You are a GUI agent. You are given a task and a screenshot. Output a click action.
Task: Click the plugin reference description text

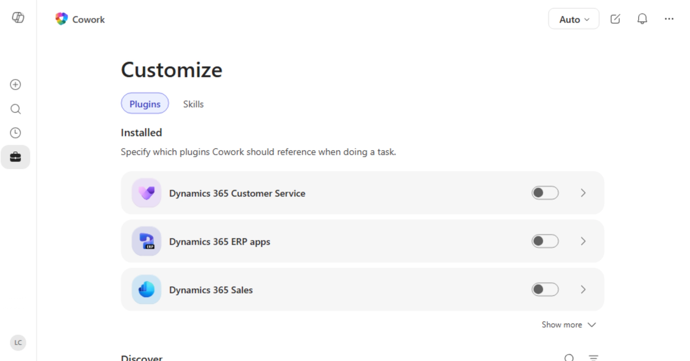pos(258,152)
